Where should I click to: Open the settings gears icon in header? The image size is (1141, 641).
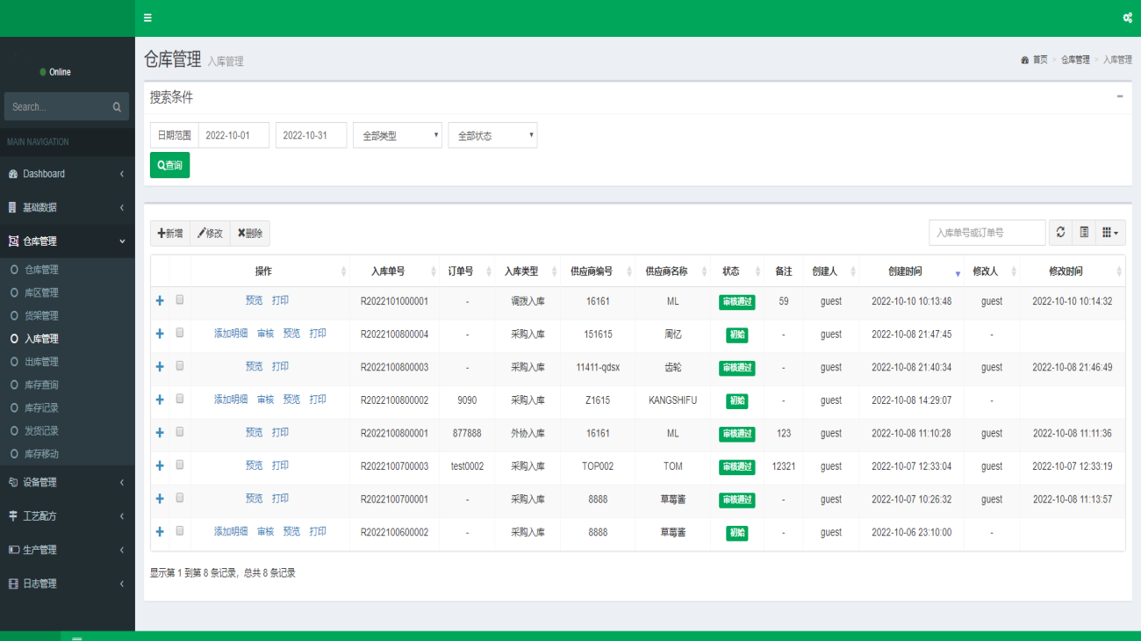(x=1127, y=18)
